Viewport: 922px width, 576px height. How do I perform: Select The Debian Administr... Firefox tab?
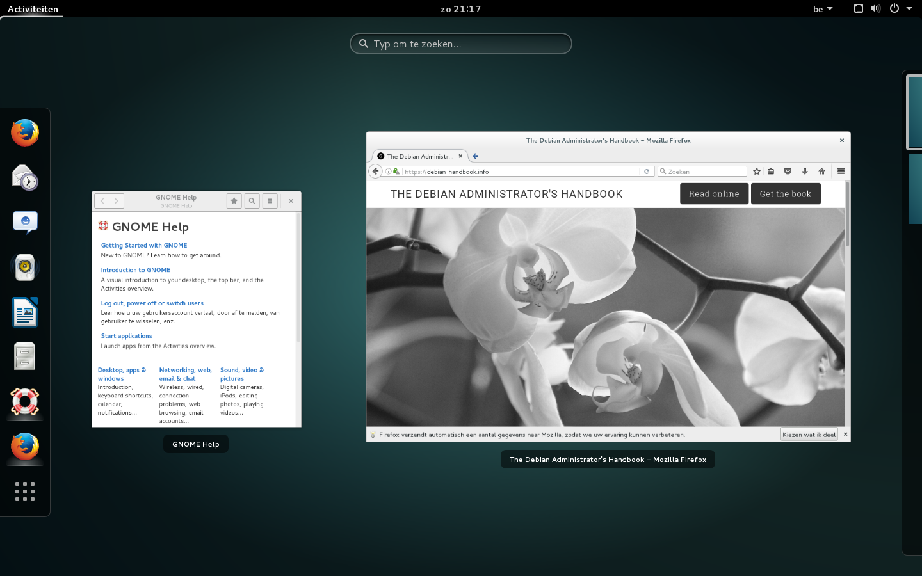tap(419, 156)
